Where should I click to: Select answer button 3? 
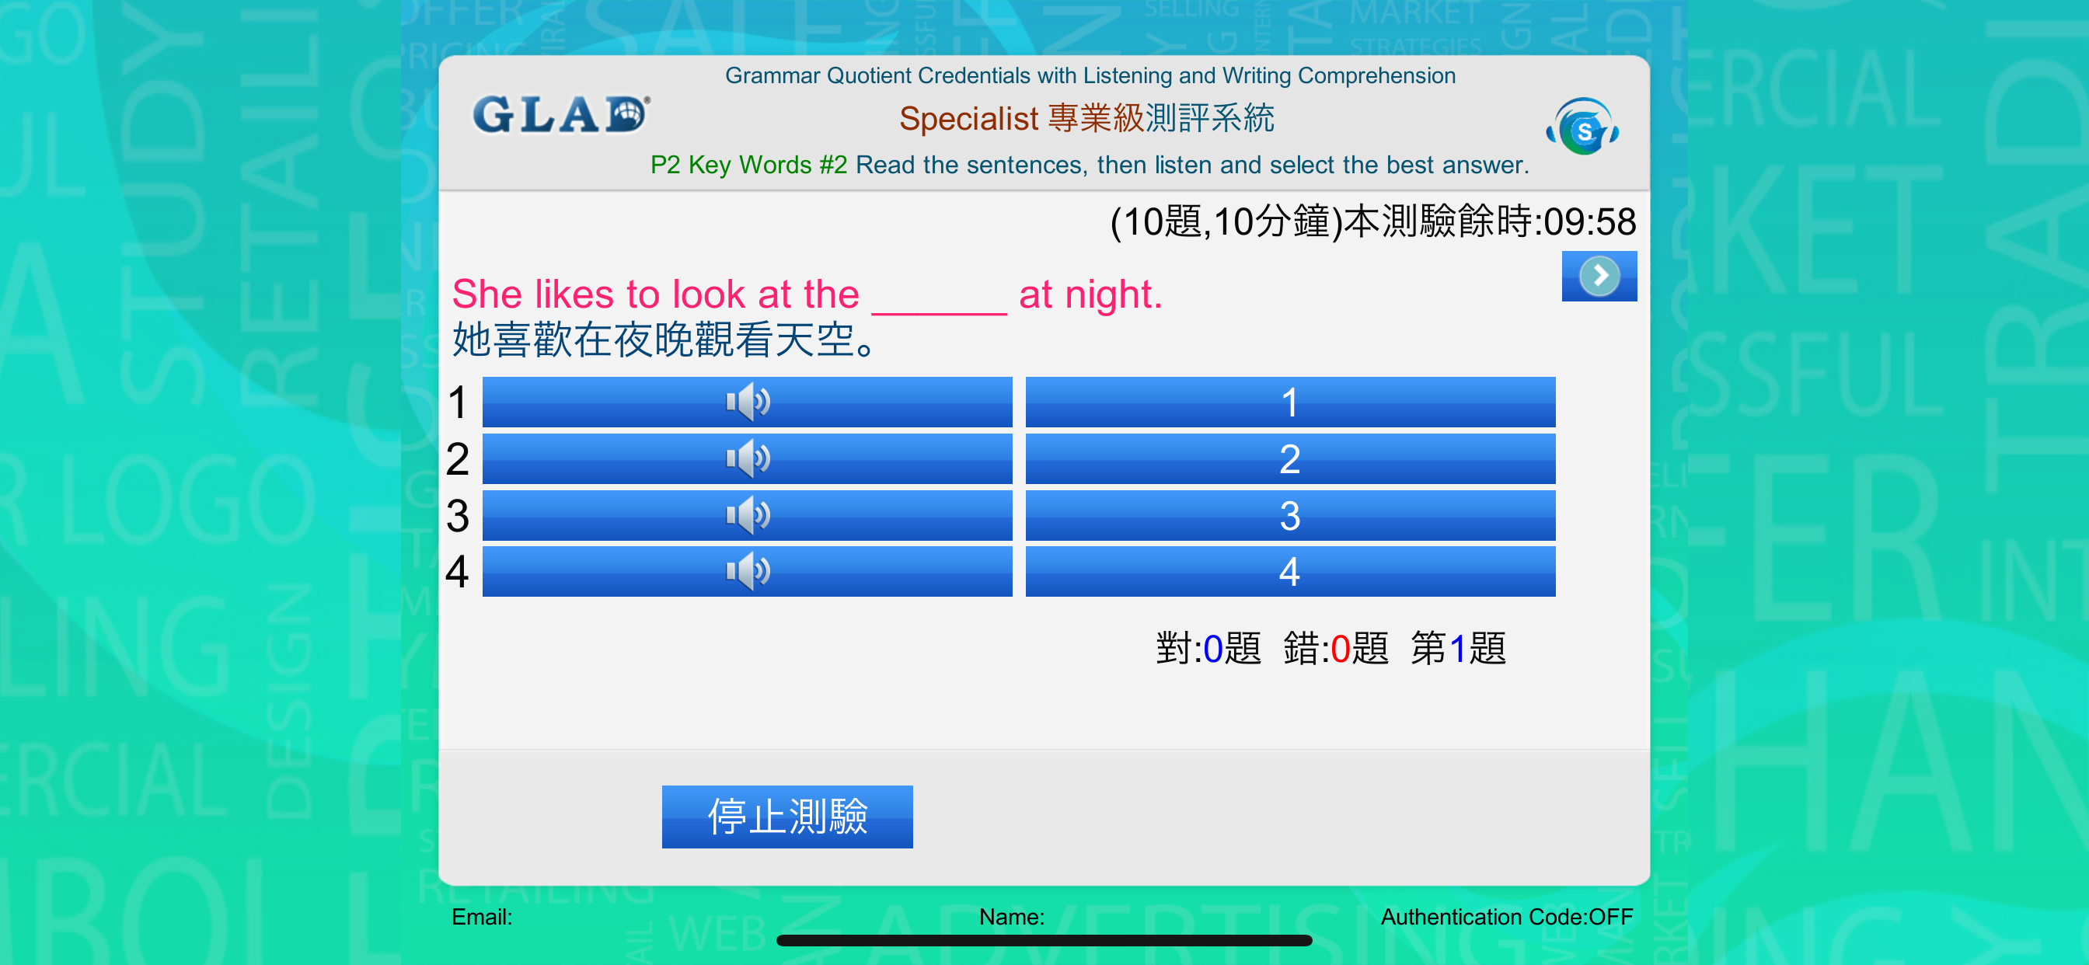tap(1290, 515)
